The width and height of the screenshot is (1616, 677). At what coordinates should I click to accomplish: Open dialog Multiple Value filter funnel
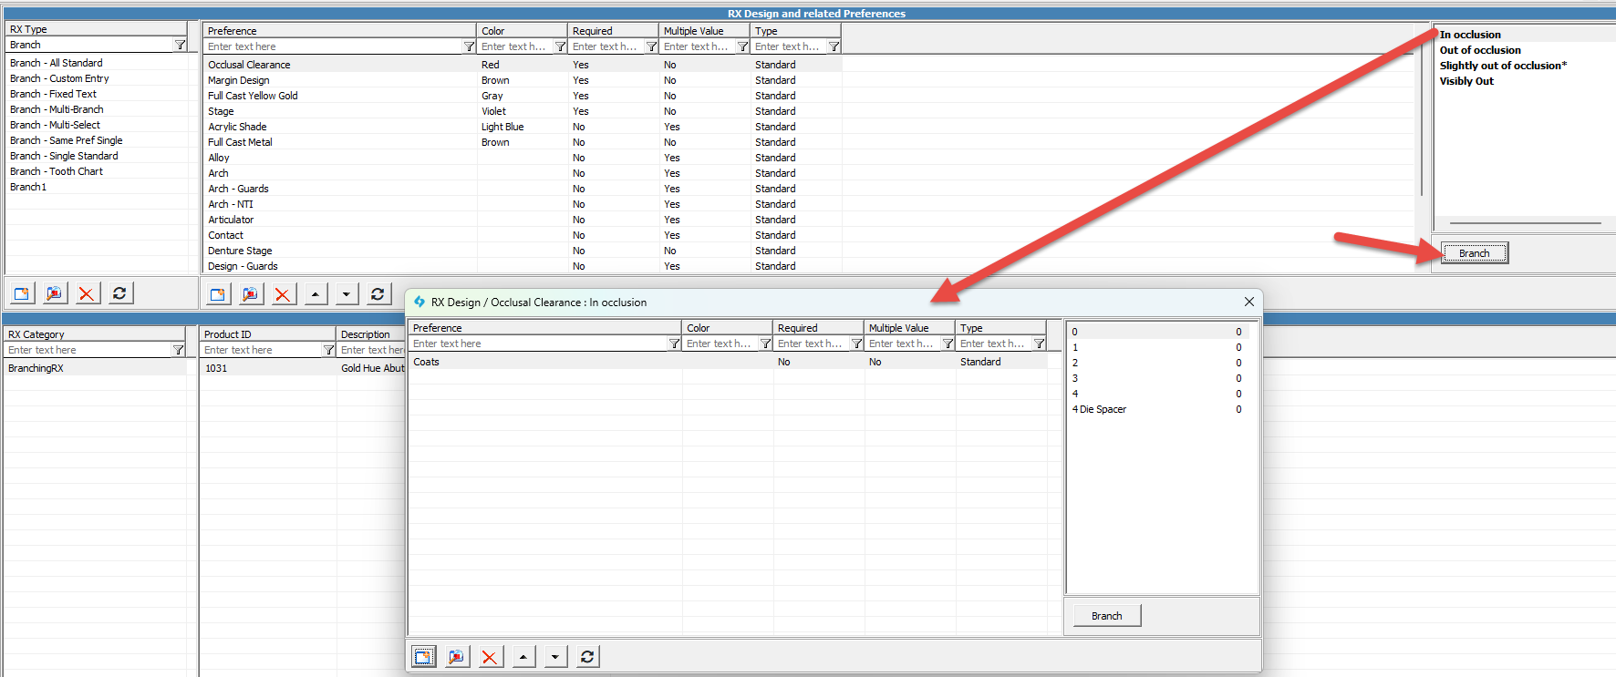(x=948, y=344)
